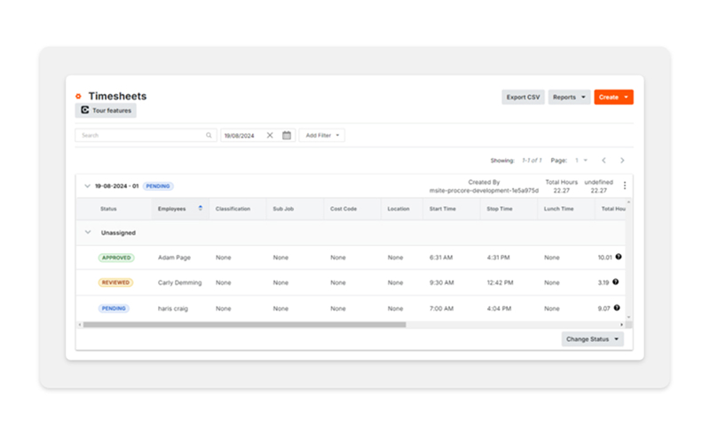Click the search magnifier icon
The width and height of the screenshot is (710, 444).
209,136
